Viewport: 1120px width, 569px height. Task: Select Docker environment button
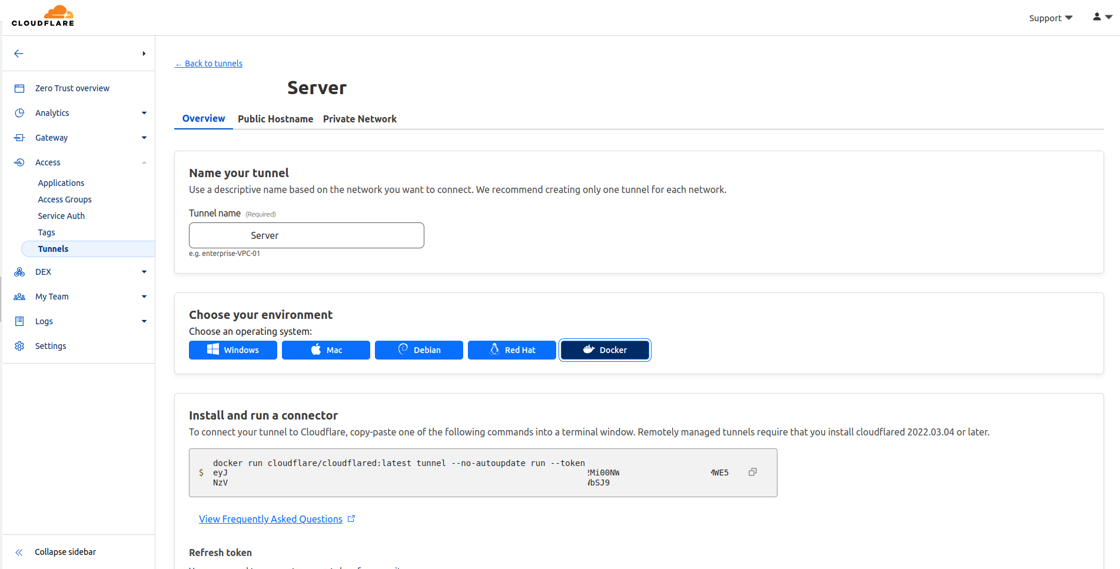[605, 350]
